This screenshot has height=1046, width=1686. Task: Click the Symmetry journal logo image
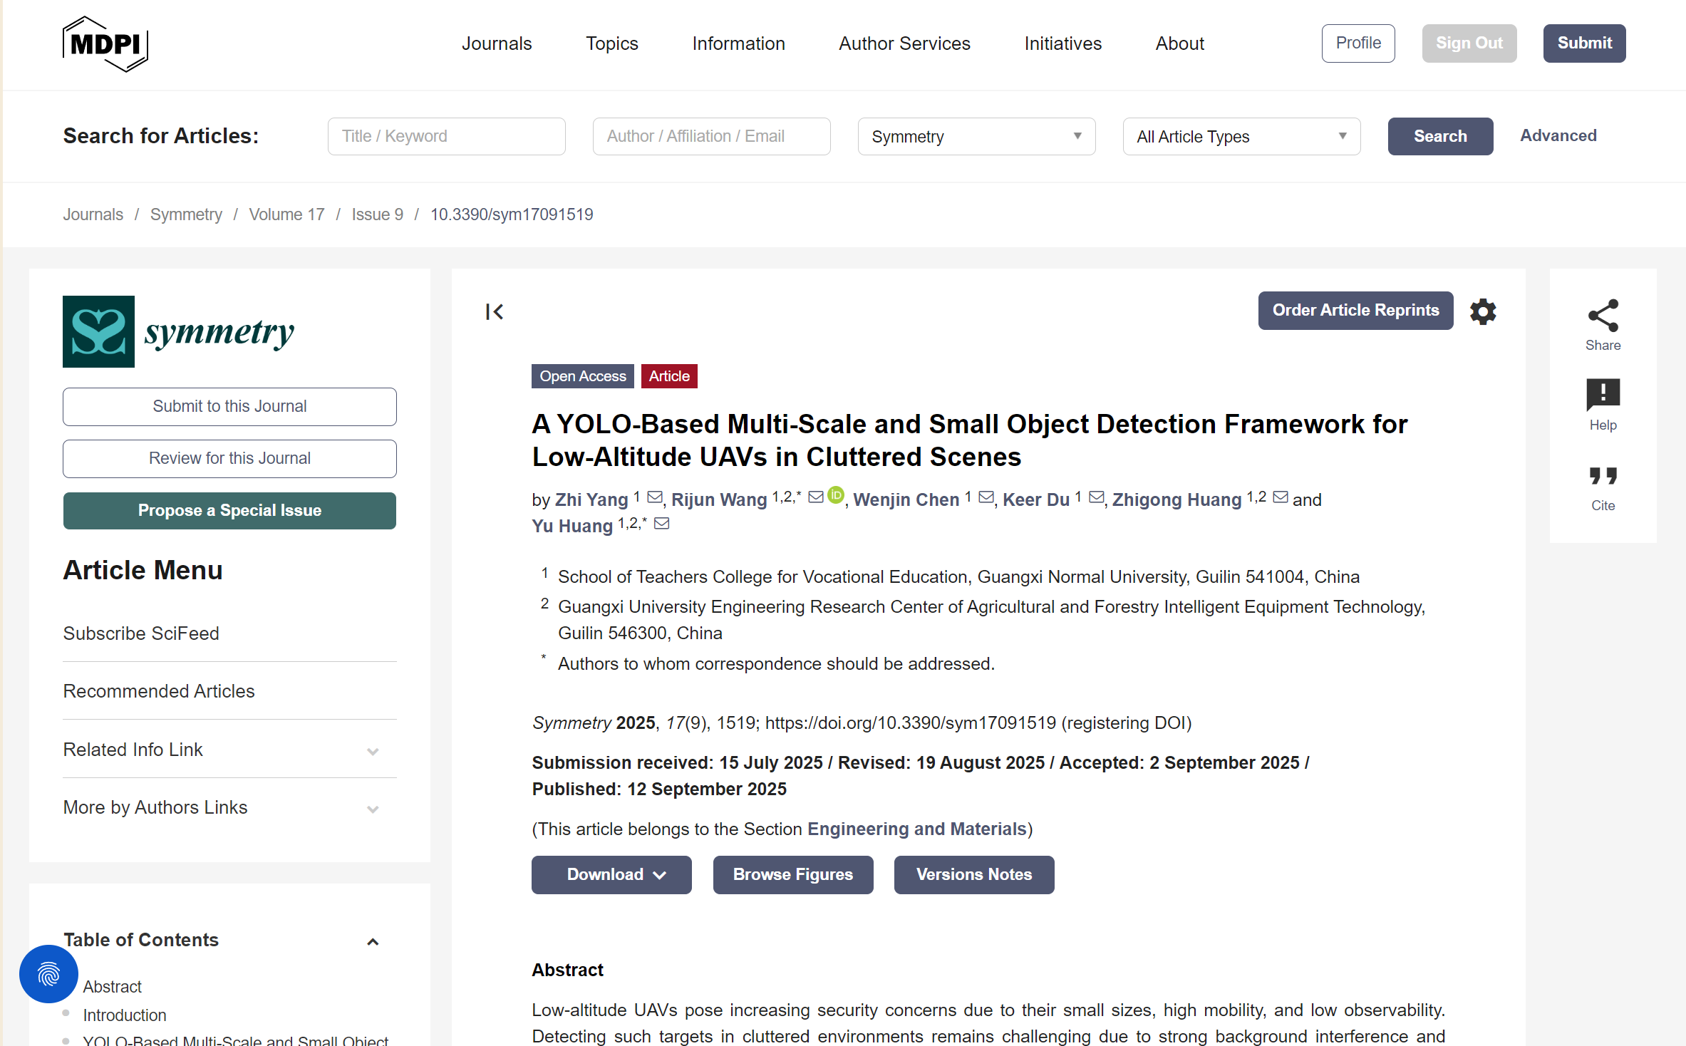pyautogui.click(x=99, y=331)
